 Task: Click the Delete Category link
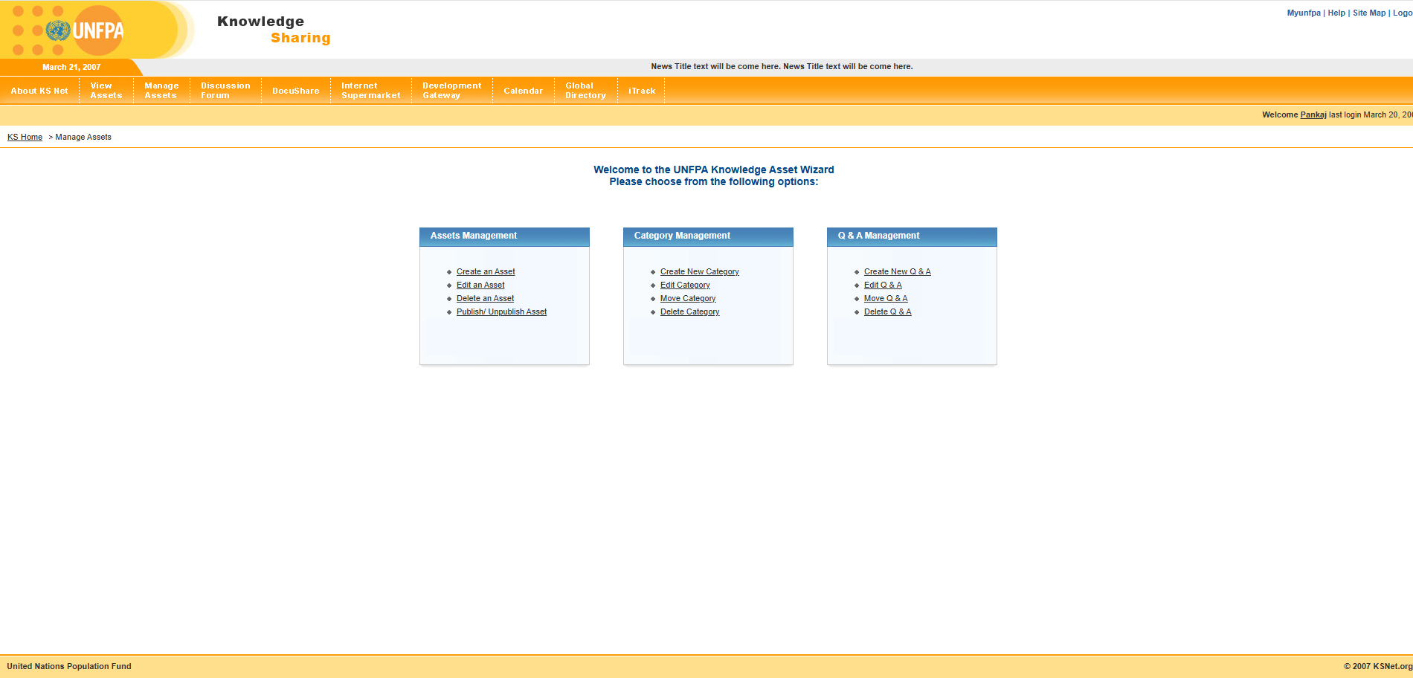tap(689, 312)
